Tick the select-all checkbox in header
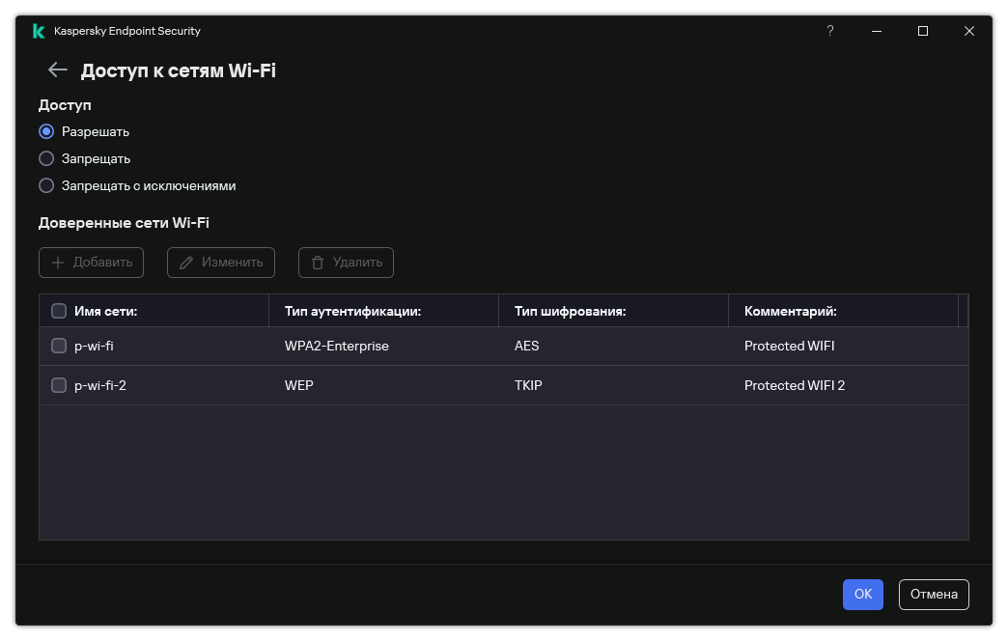Viewport: 1008px width, 641px height. point(59,311)
